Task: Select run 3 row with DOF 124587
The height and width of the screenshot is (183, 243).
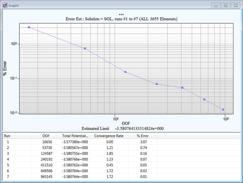Action: coord(46,153)
